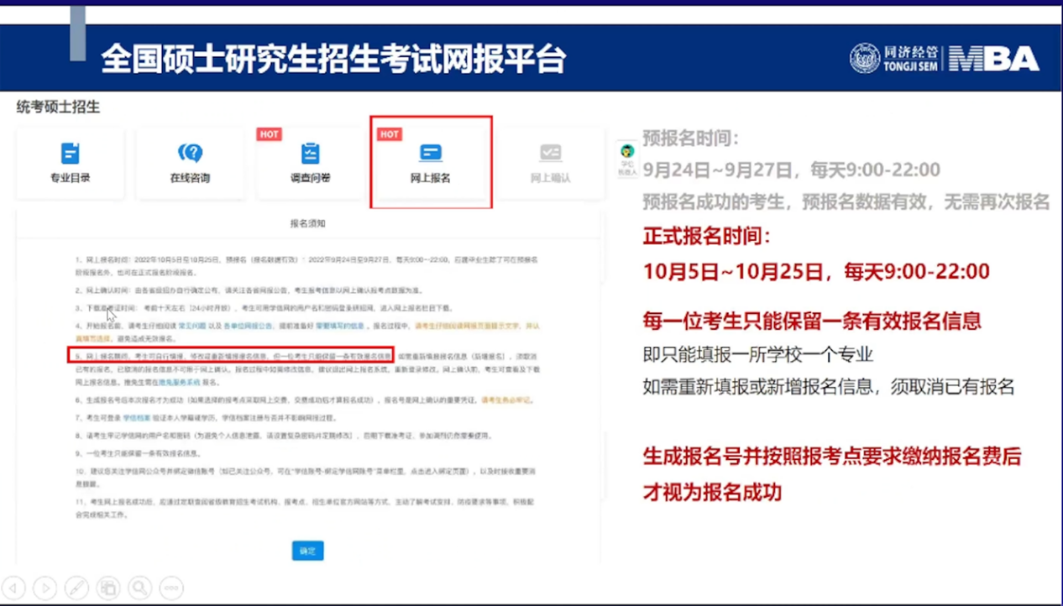The height and width of the screenshot is (606, 1063).
Task: Open the 调查问卷 survey icon
Action: tap(310, 154)
